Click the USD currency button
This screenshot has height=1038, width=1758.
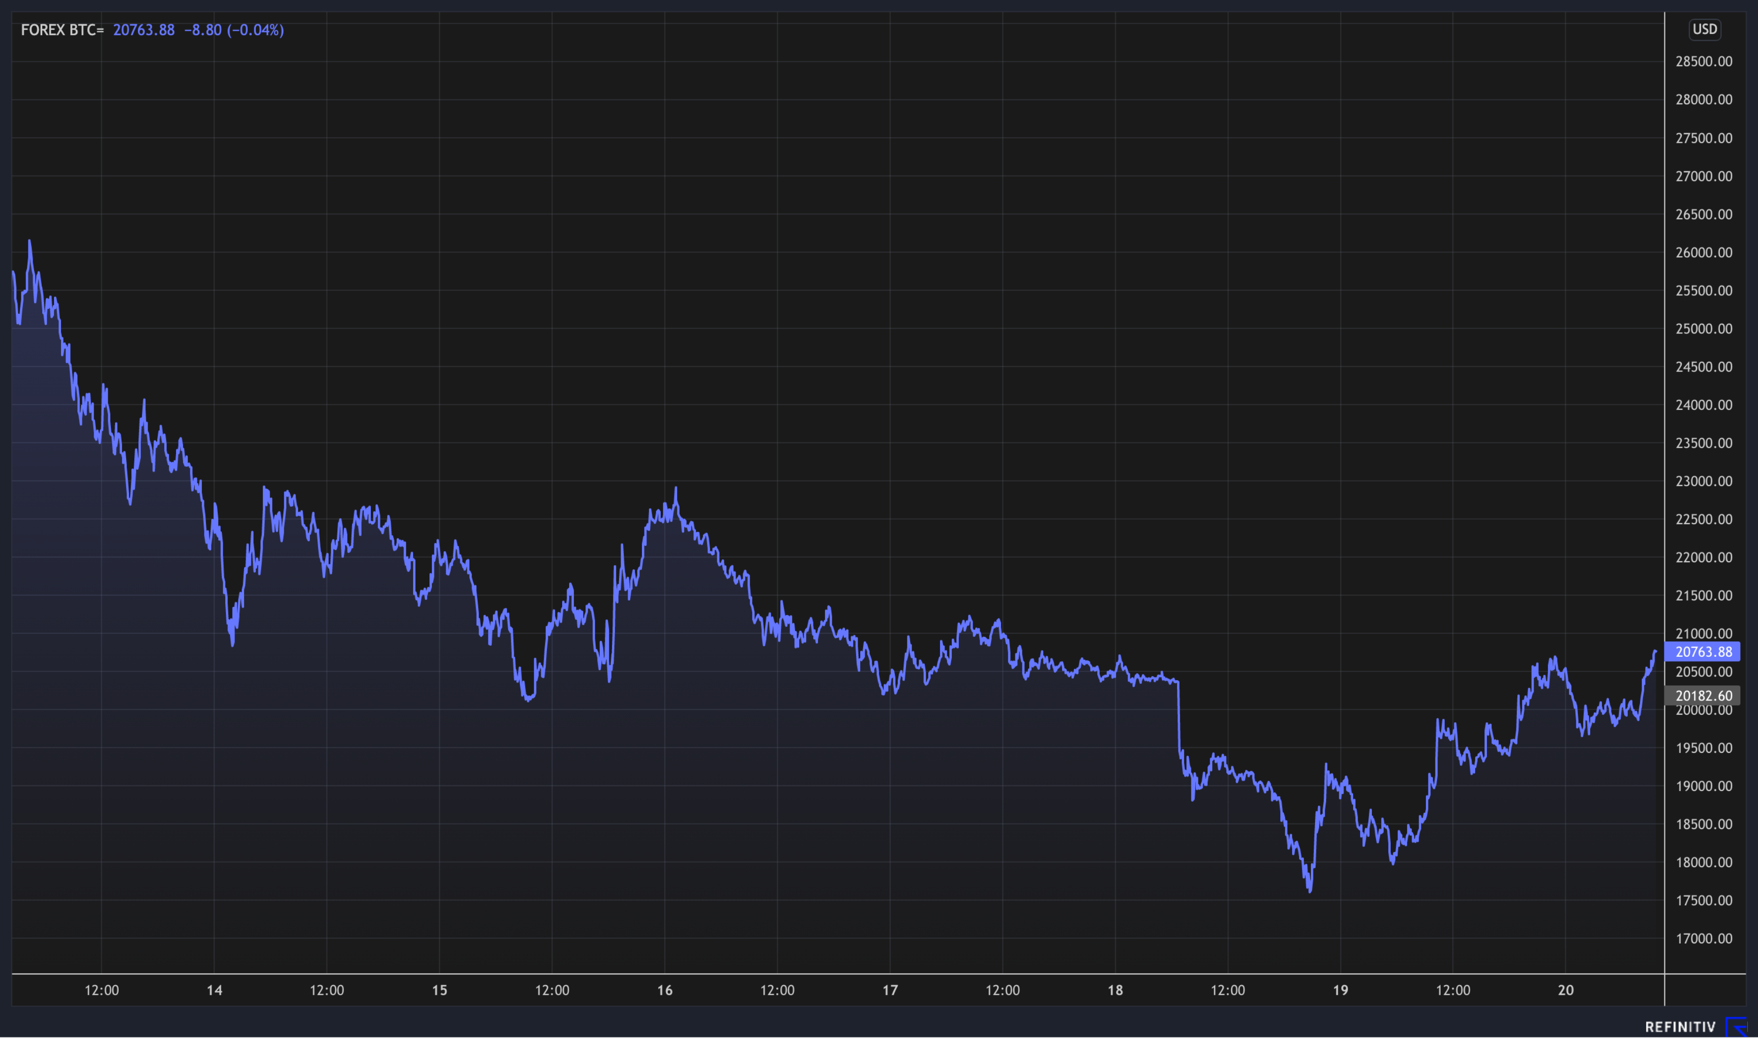(x=1705, y=29)
